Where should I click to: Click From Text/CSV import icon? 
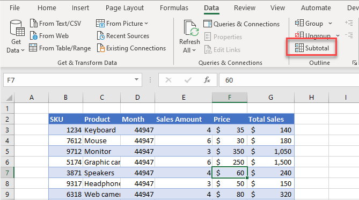[34, 24]
